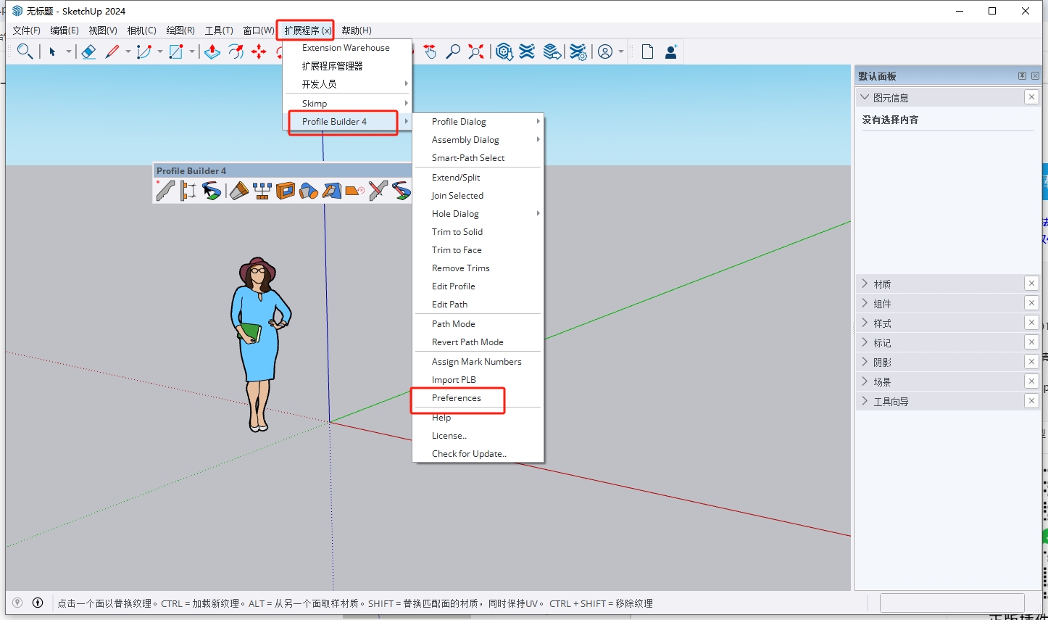Select the Eraser tool
The height and width of the screenshot is (620, 1048).
(88, 51)
